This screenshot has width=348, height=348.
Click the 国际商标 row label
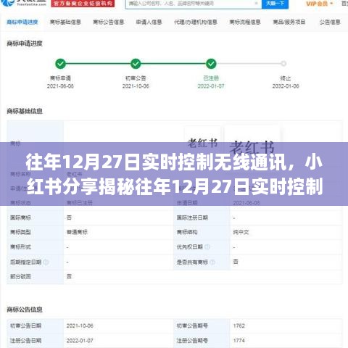pyautogui.click(x=20, y=217)
